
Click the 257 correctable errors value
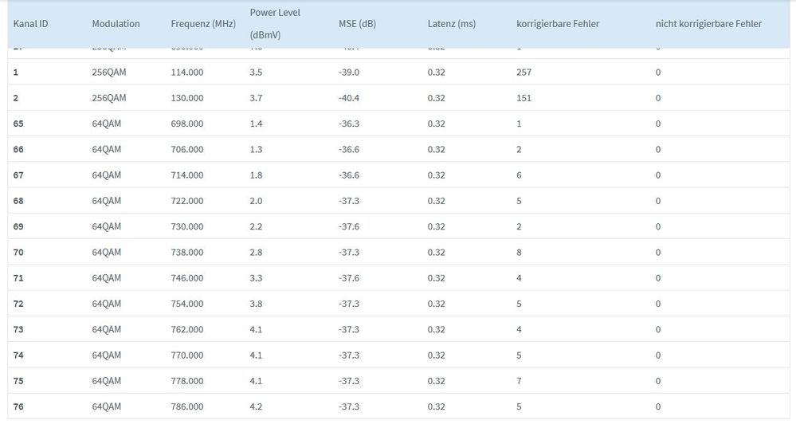pyautogui.click(x=523, y=73)
